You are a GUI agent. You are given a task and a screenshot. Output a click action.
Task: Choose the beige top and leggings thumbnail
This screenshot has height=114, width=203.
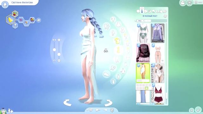click(158, 53)
